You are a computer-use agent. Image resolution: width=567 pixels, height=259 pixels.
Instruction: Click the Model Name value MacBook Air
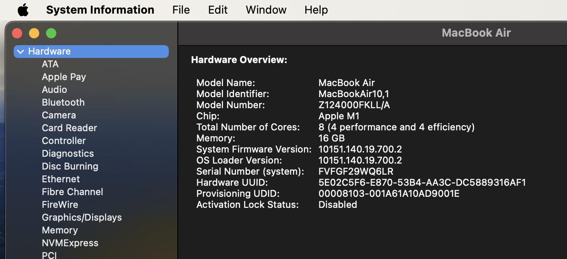point(347,83)
